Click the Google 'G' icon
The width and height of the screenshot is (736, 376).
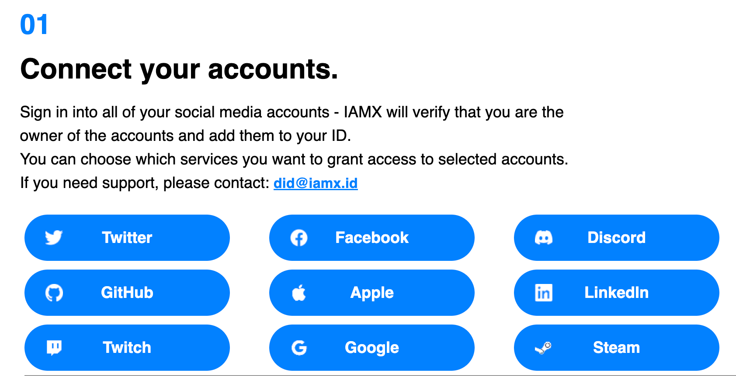299,348
